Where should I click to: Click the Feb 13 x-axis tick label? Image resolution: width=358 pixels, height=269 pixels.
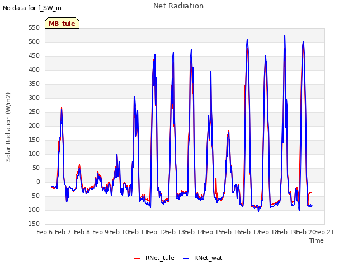(175, 232)
